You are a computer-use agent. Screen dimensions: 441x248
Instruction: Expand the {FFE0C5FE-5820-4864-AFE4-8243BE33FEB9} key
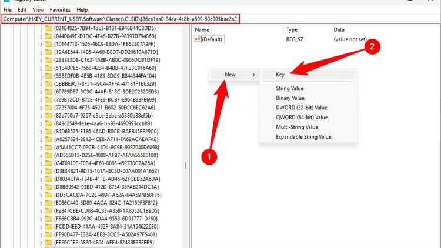(x=41, y=242)
